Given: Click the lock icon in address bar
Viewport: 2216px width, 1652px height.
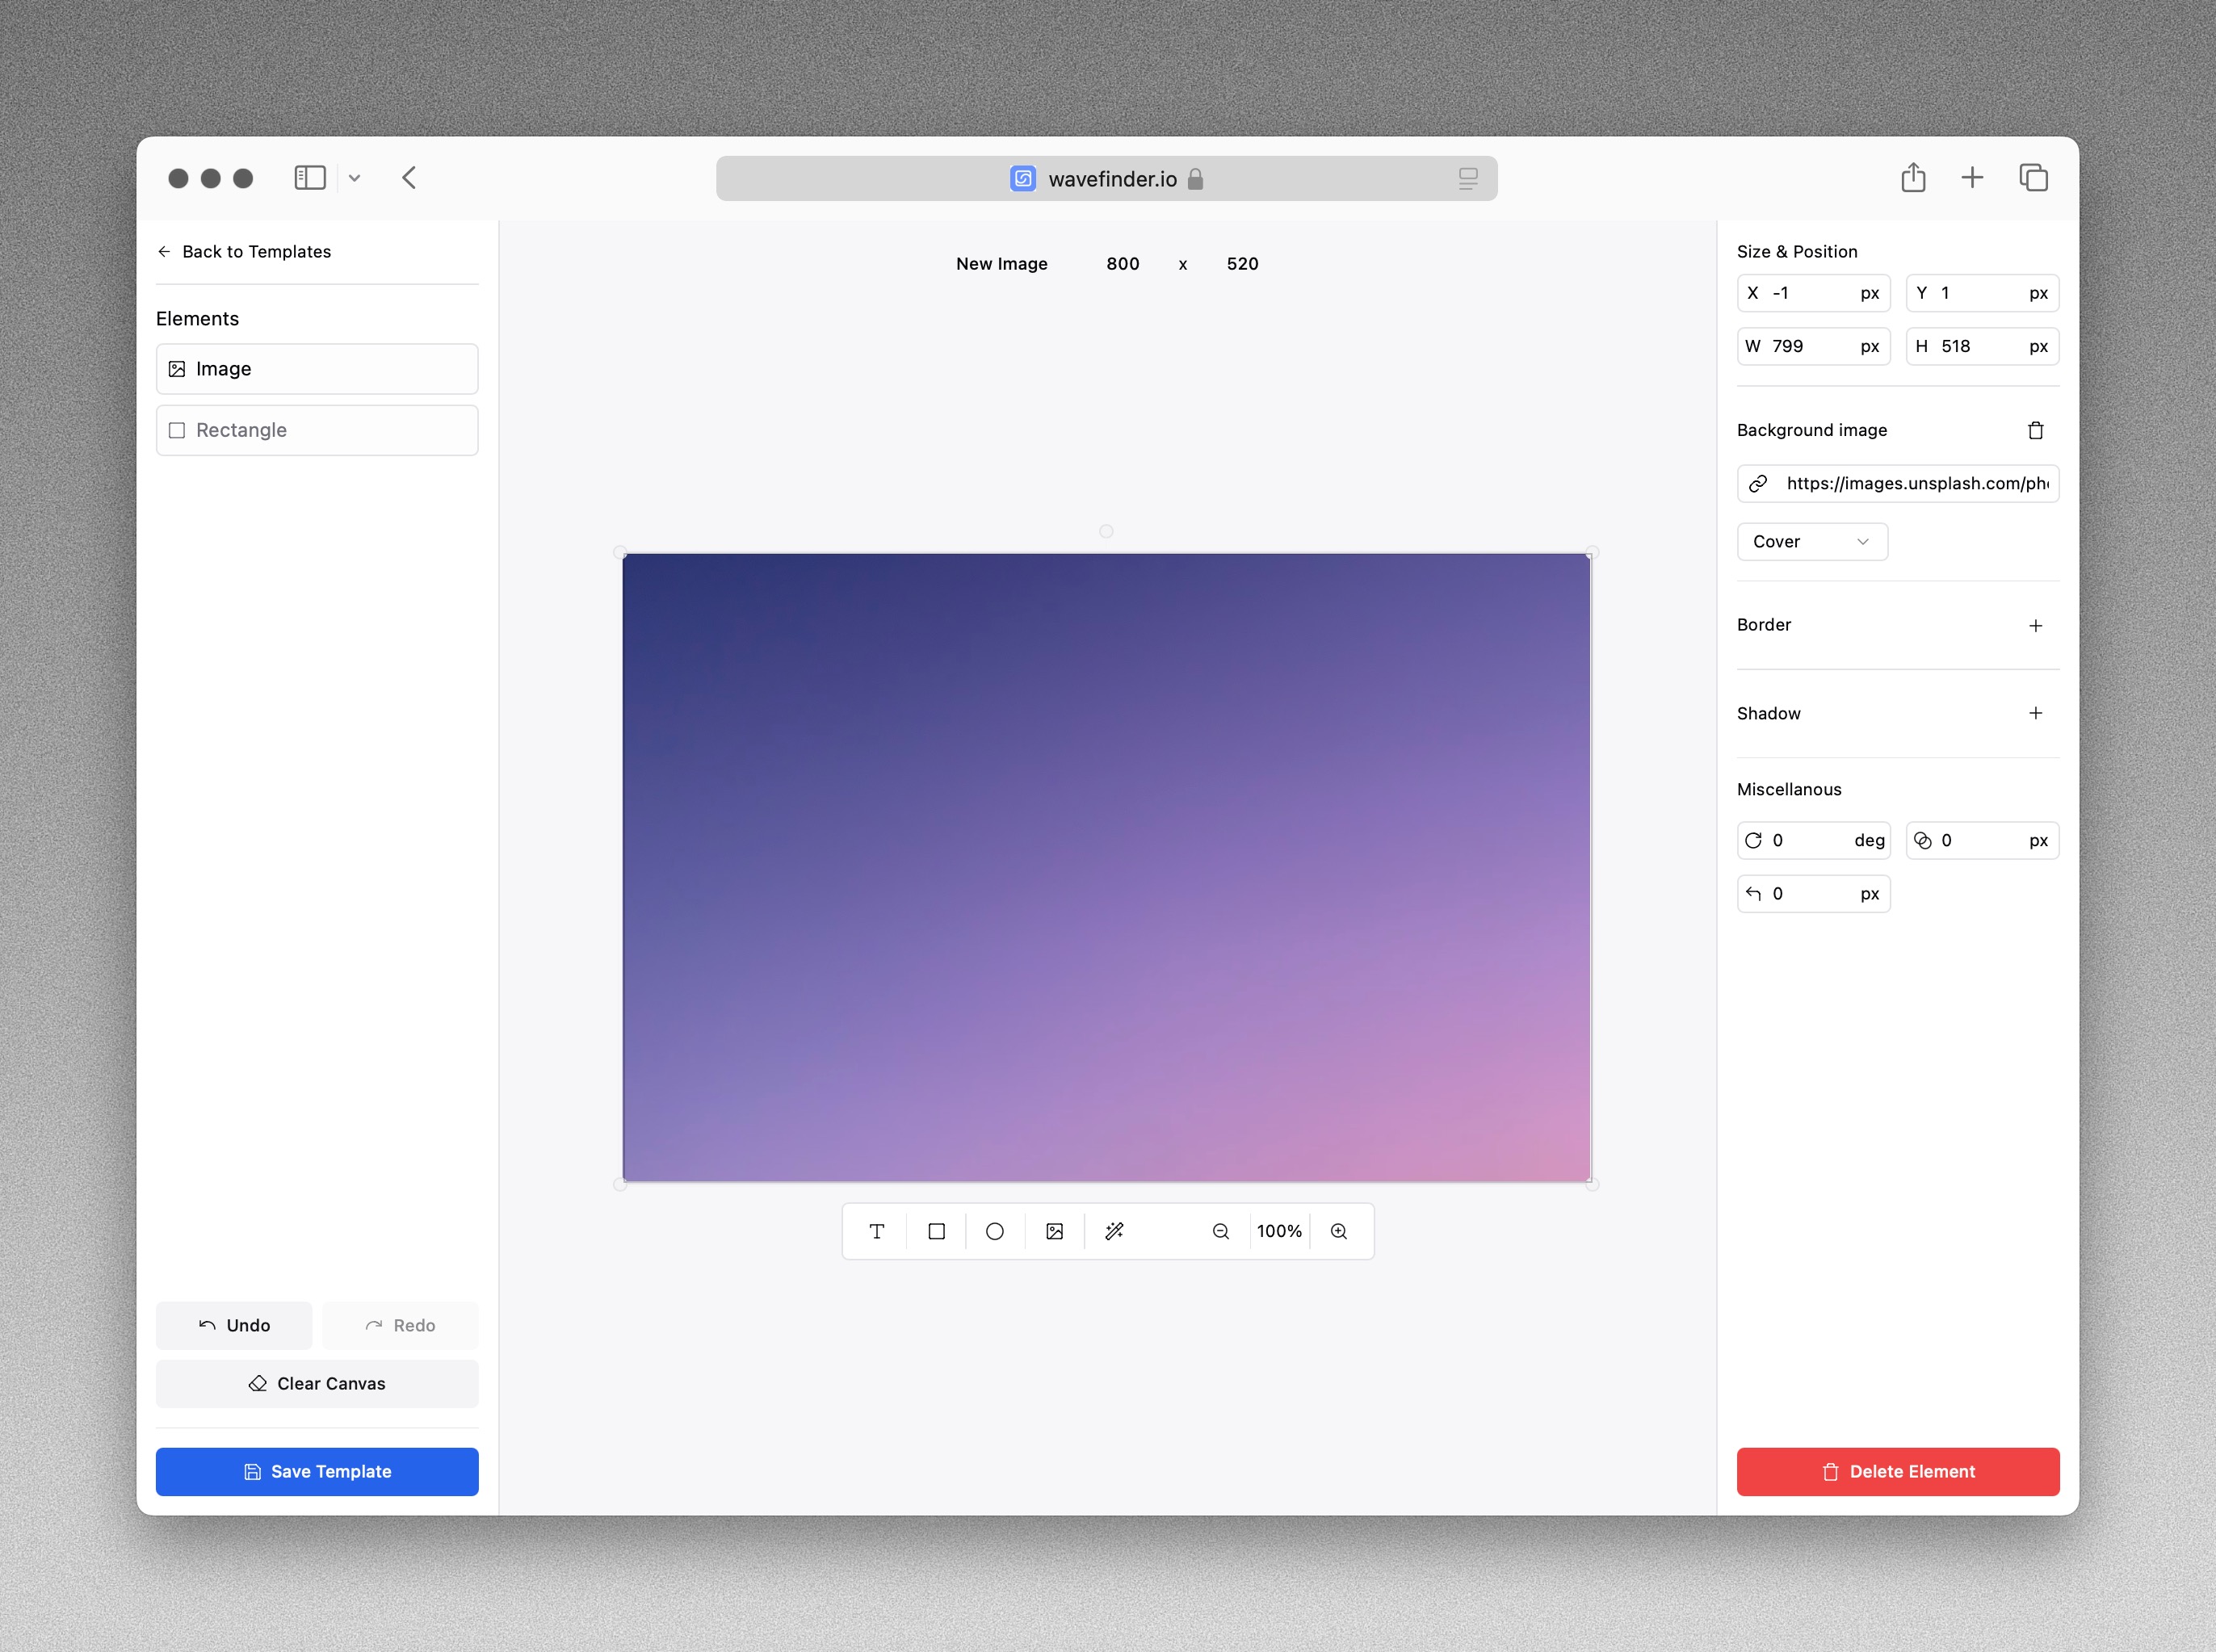Looking at the screenshot, I should point(1195,178).
